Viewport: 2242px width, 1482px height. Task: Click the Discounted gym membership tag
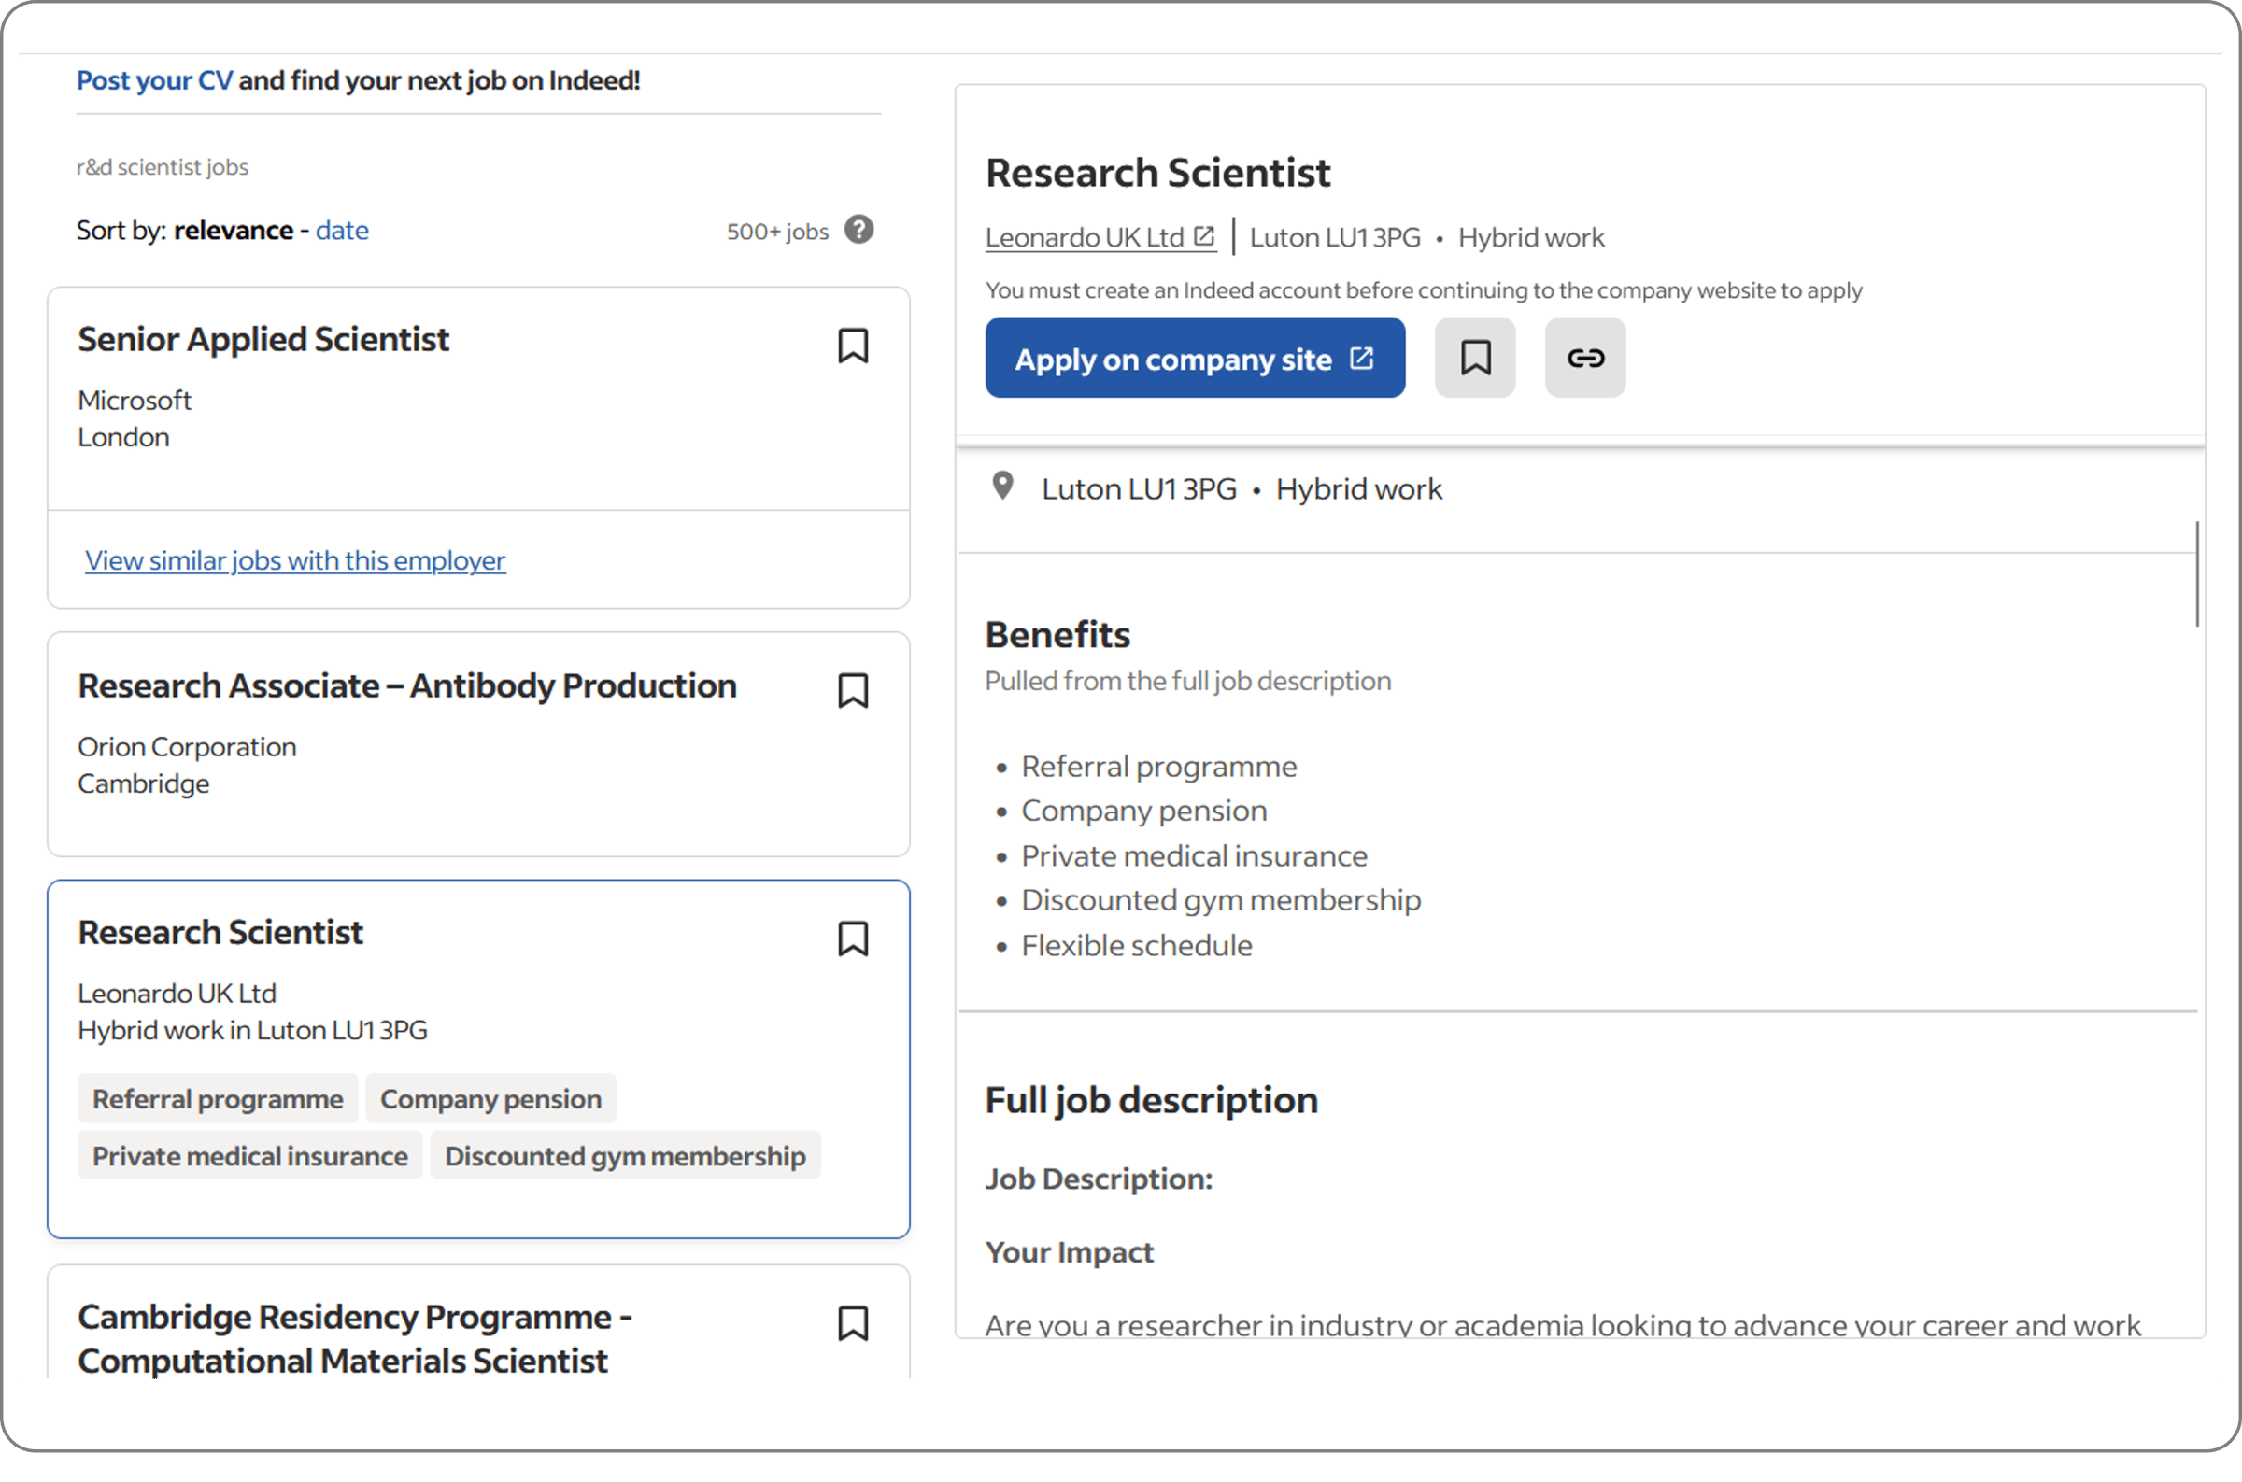(x=625, y=1156)
